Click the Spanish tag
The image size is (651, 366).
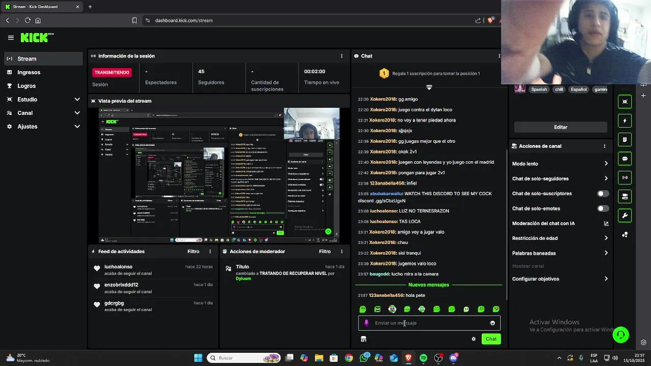click(539, 89)
